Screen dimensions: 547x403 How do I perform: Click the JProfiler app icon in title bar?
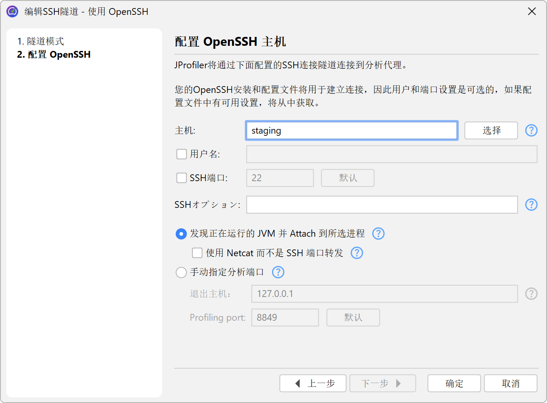point(12,11)
